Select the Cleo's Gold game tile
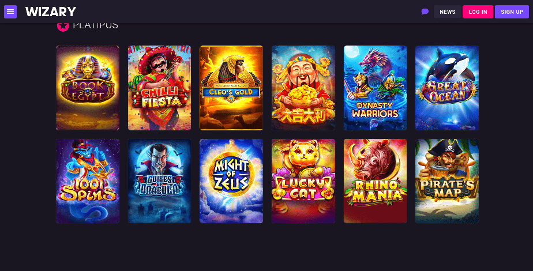The width and height of the screenshot is (533, 271). (231, 88)
